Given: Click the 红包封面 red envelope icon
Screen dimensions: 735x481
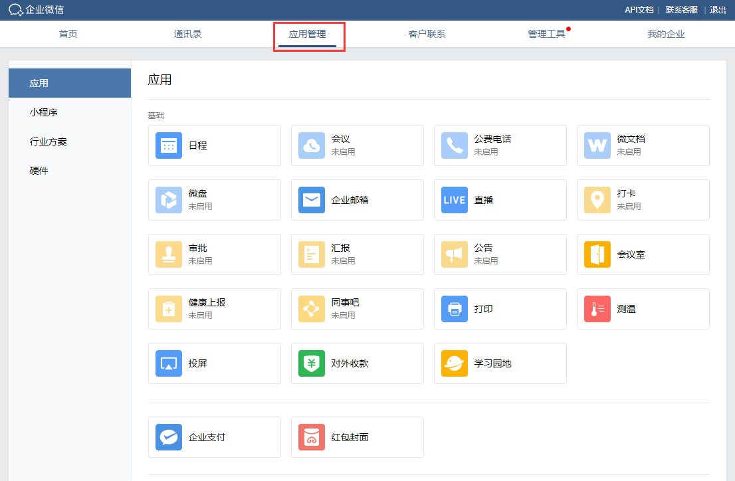Looking at the screenshot, I should click(312, 437).
